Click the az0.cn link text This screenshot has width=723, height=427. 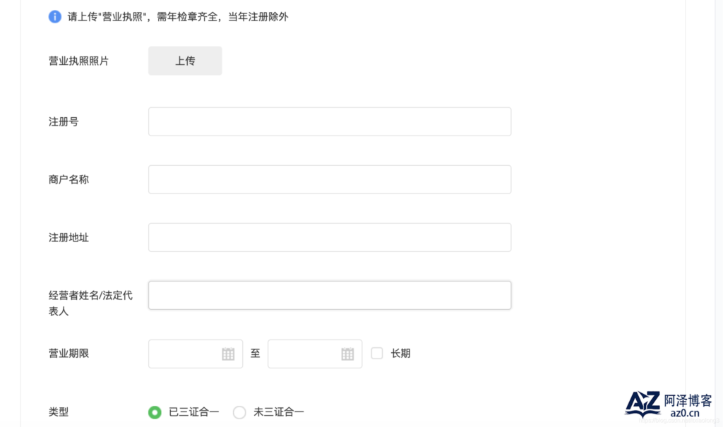685,413
